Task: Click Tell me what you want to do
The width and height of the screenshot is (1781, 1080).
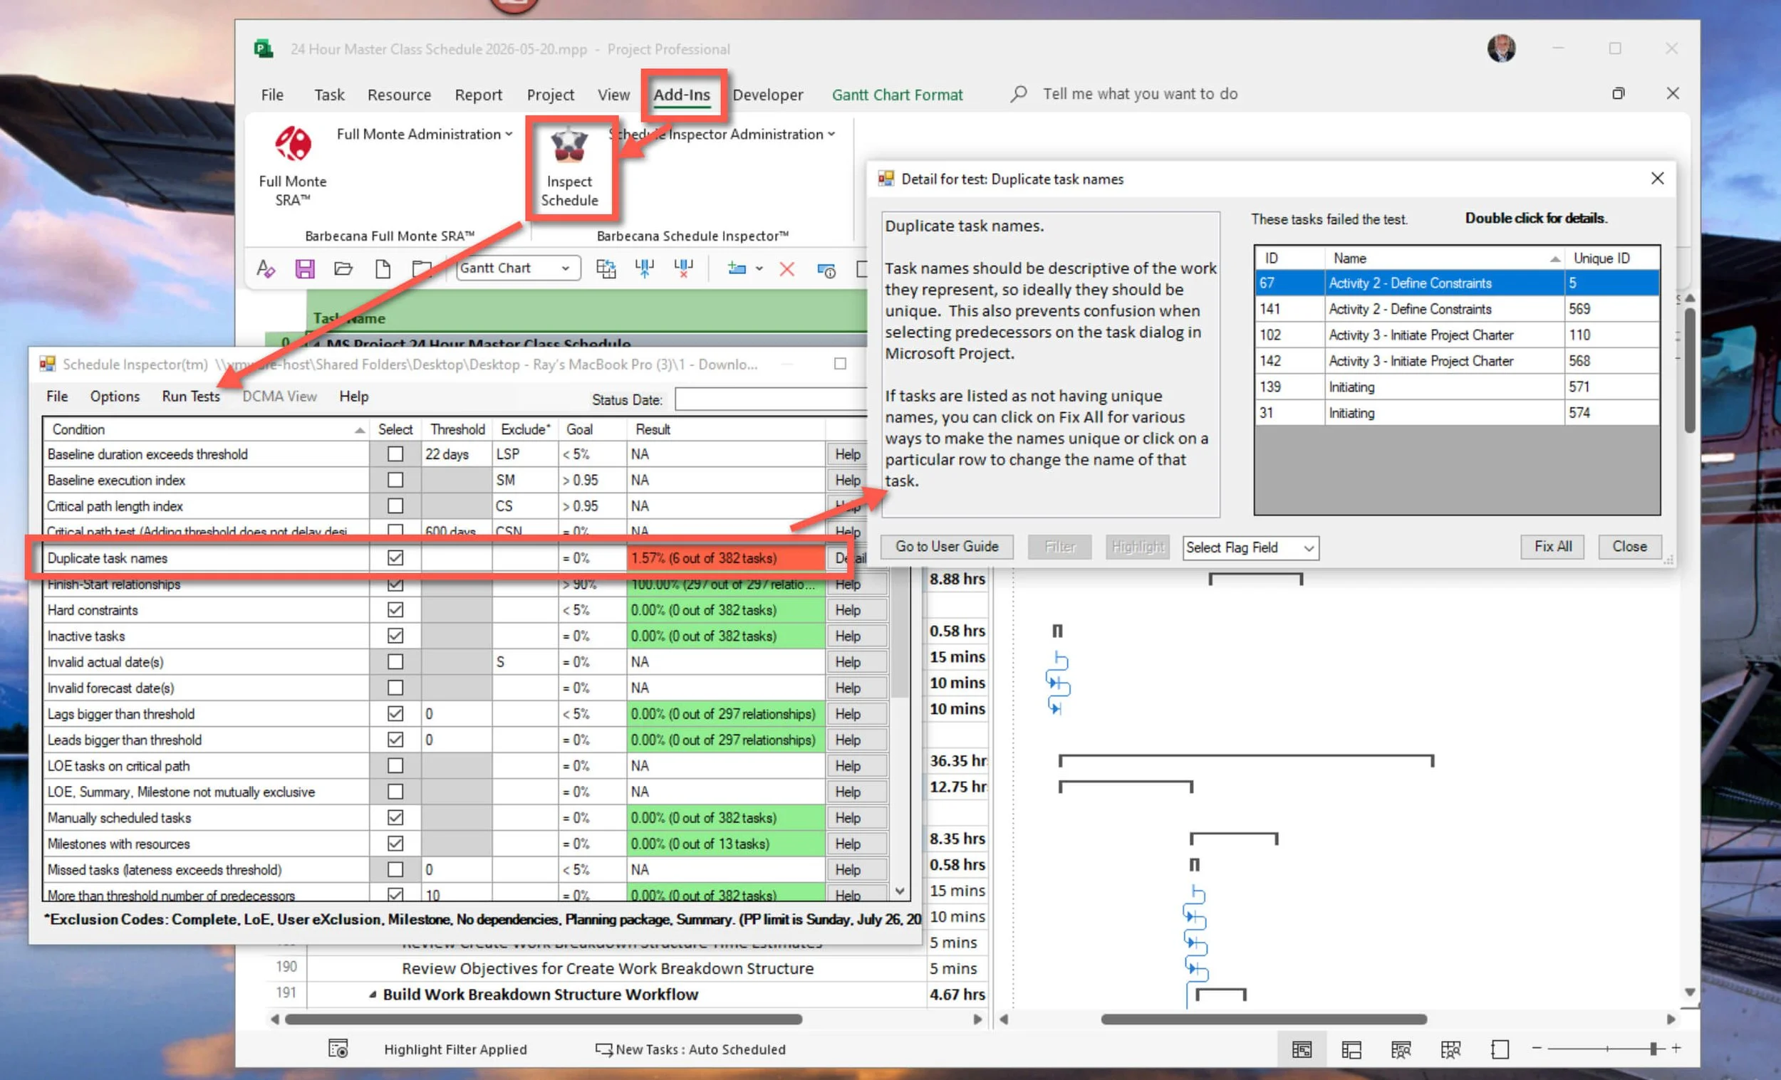Action: (1140, 94)
